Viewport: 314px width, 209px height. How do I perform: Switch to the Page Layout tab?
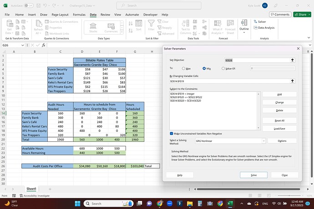tap(60, 15)
